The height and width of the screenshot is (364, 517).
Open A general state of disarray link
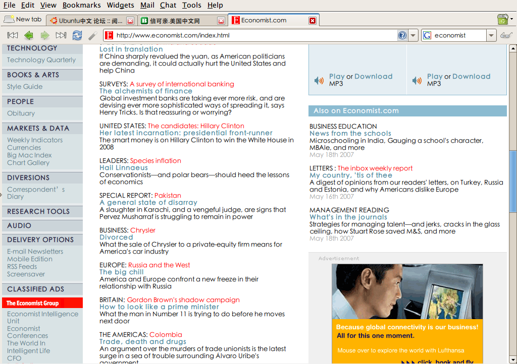[x=148, y=202]
